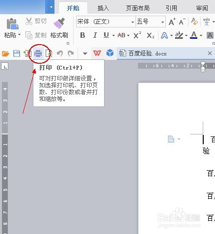The width and height of the screenshot is (215, 234).
Task: Open the clipboard group dialog launcher
Action: (x=68, y=43)
